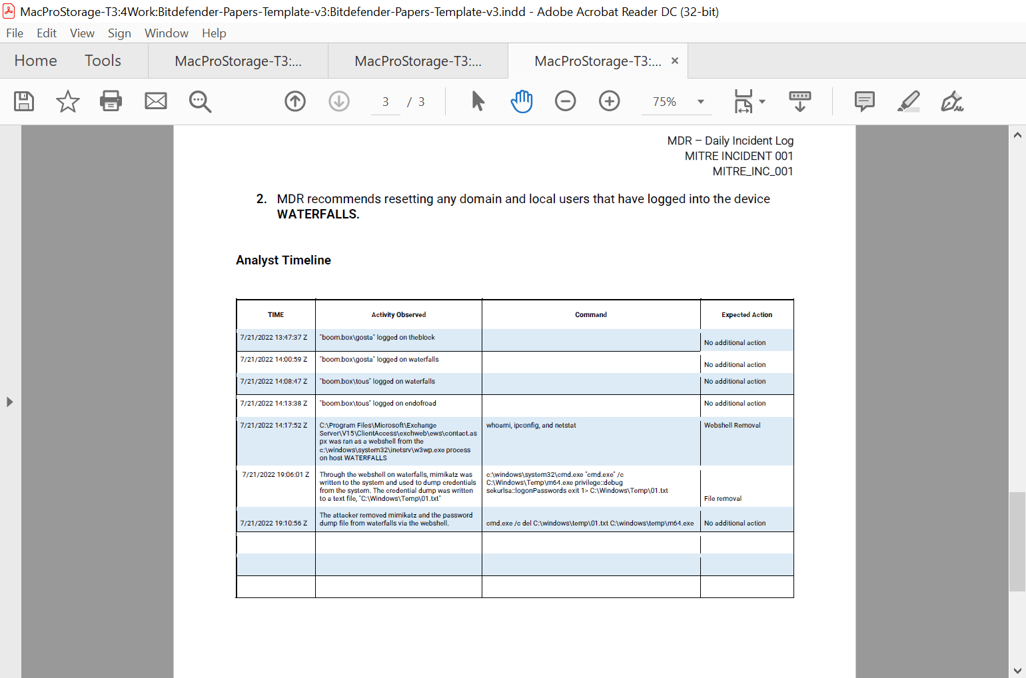Click scrollbar up arrow
This screenshot has width=1026, height=678.
(x=1017, y=135)
